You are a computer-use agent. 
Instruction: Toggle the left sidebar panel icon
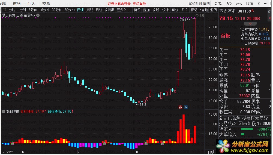click(4, 10)
